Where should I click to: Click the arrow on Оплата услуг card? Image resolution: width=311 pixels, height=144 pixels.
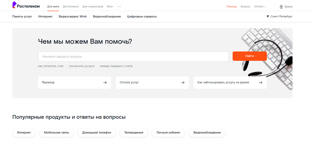click(183, 83)
